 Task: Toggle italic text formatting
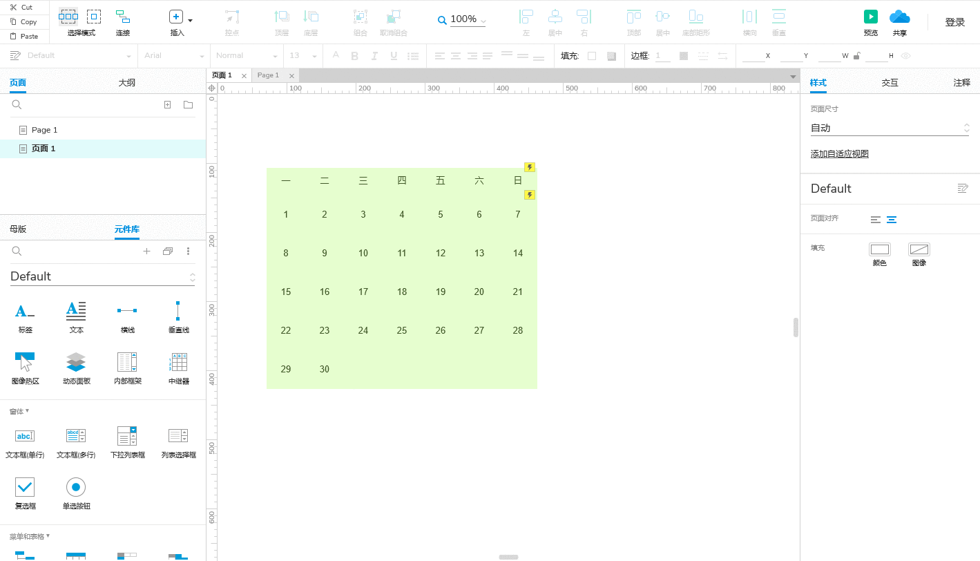click(x=374, y=56)
